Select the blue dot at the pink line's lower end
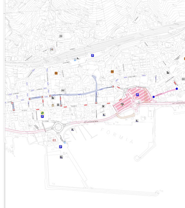185x208 pixels. pyautogui.click(x=154, y=97)
